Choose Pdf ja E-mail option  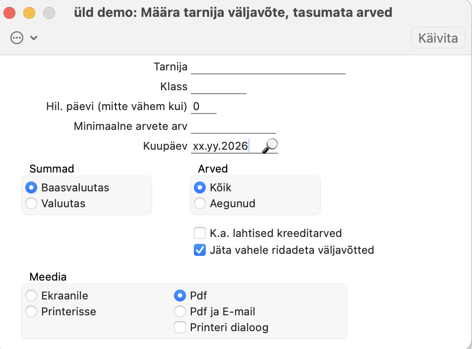click(x=180, y=312)
